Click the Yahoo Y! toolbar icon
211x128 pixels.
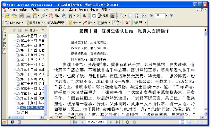pos(127,23)
